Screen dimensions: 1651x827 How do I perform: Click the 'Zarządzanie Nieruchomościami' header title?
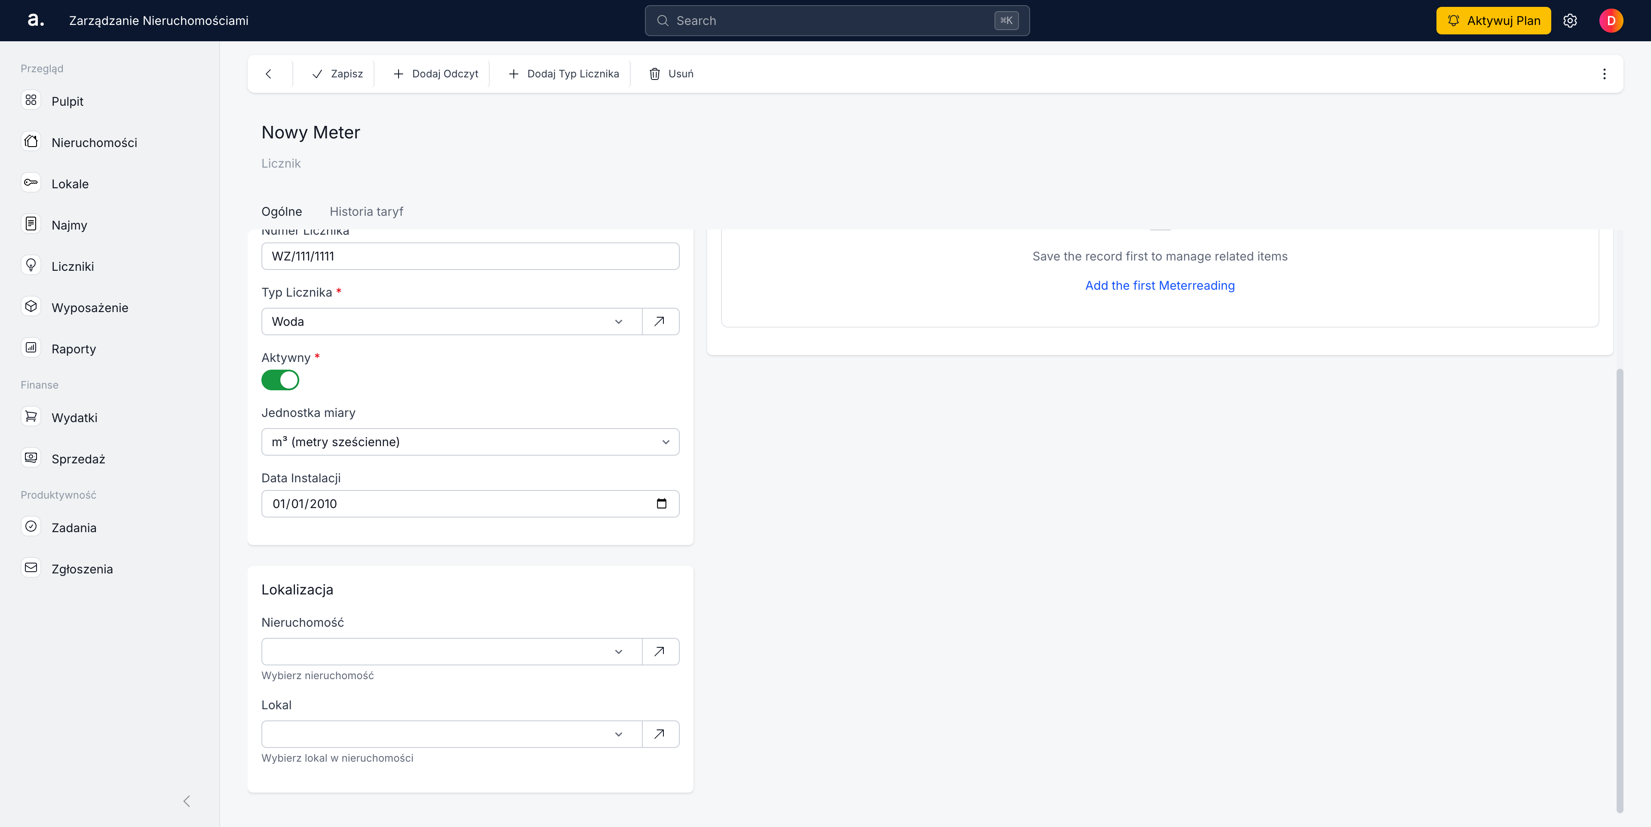pyautogui.click(x=159, y=21)
